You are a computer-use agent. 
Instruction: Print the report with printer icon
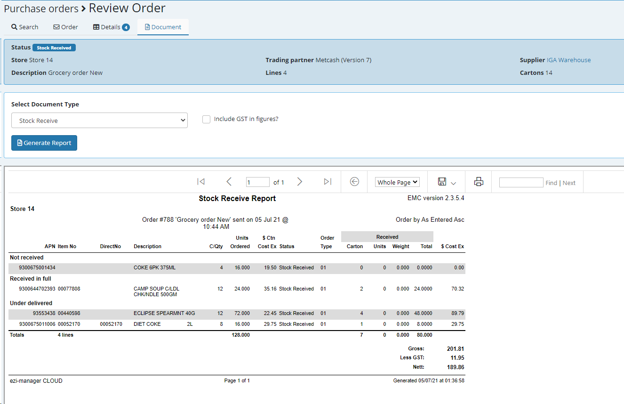tap(479, 182)
